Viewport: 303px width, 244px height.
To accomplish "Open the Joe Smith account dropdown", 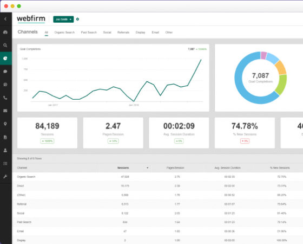I will [63, 20].
